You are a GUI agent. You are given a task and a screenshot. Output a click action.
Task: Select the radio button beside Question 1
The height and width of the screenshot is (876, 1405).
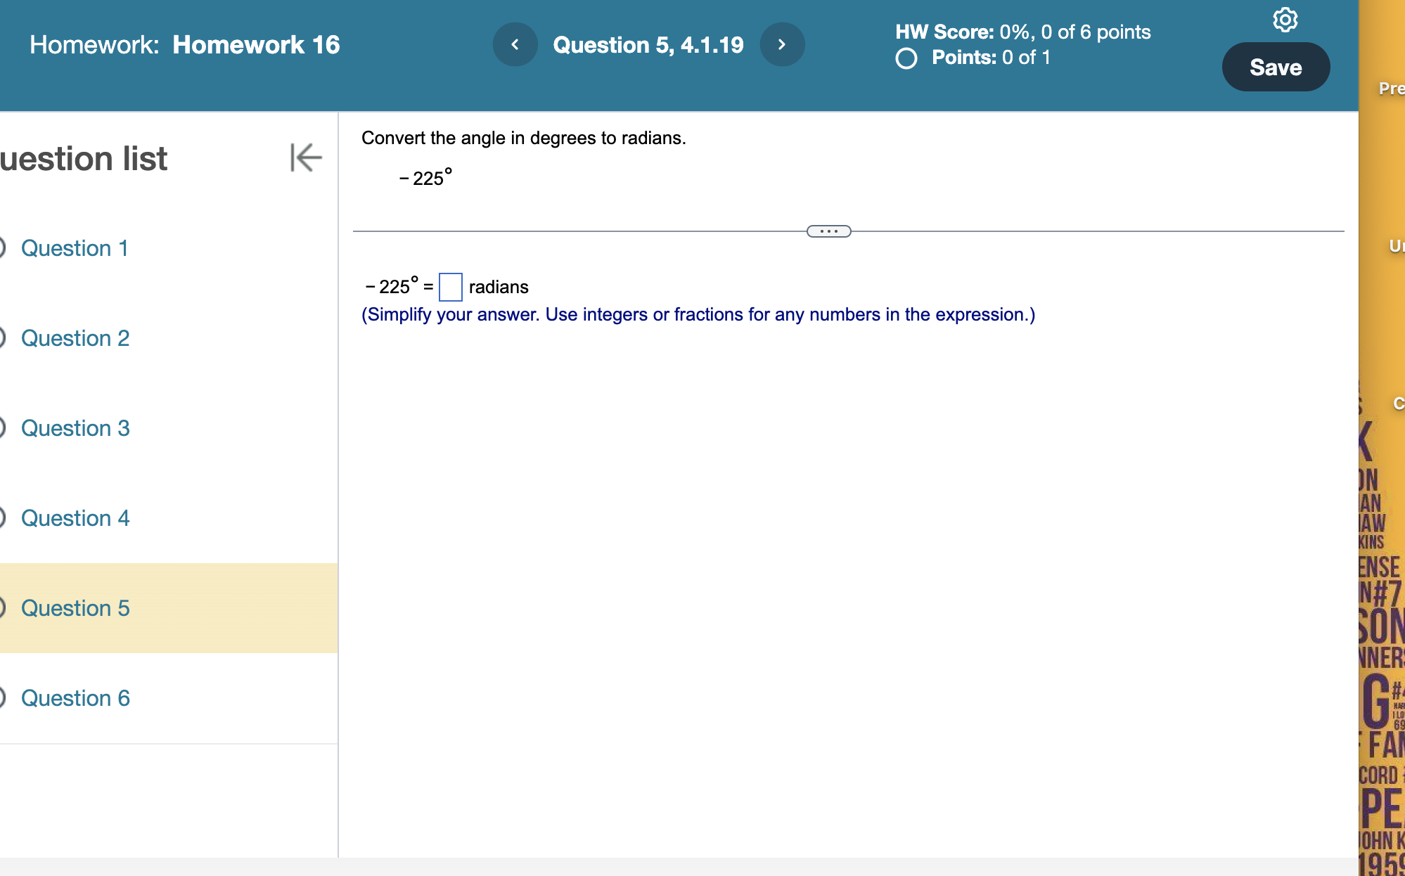[3, 248]
